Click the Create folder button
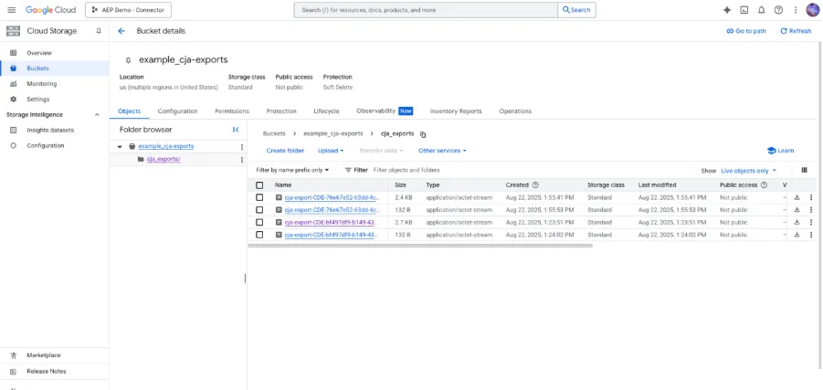Viewport: 823px width, 390px height. click(x=285, y=151)
